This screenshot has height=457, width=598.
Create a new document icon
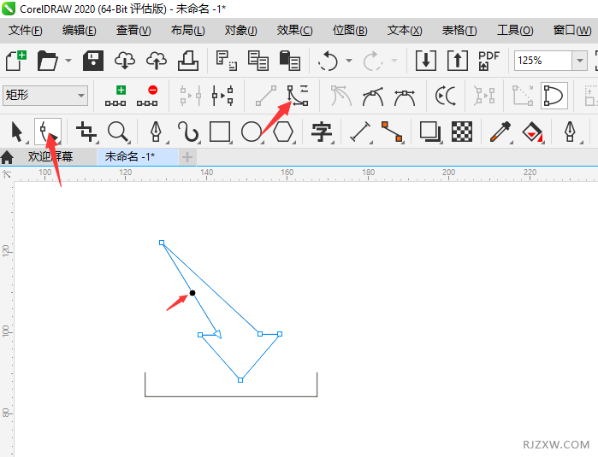[x=16, y=61]
